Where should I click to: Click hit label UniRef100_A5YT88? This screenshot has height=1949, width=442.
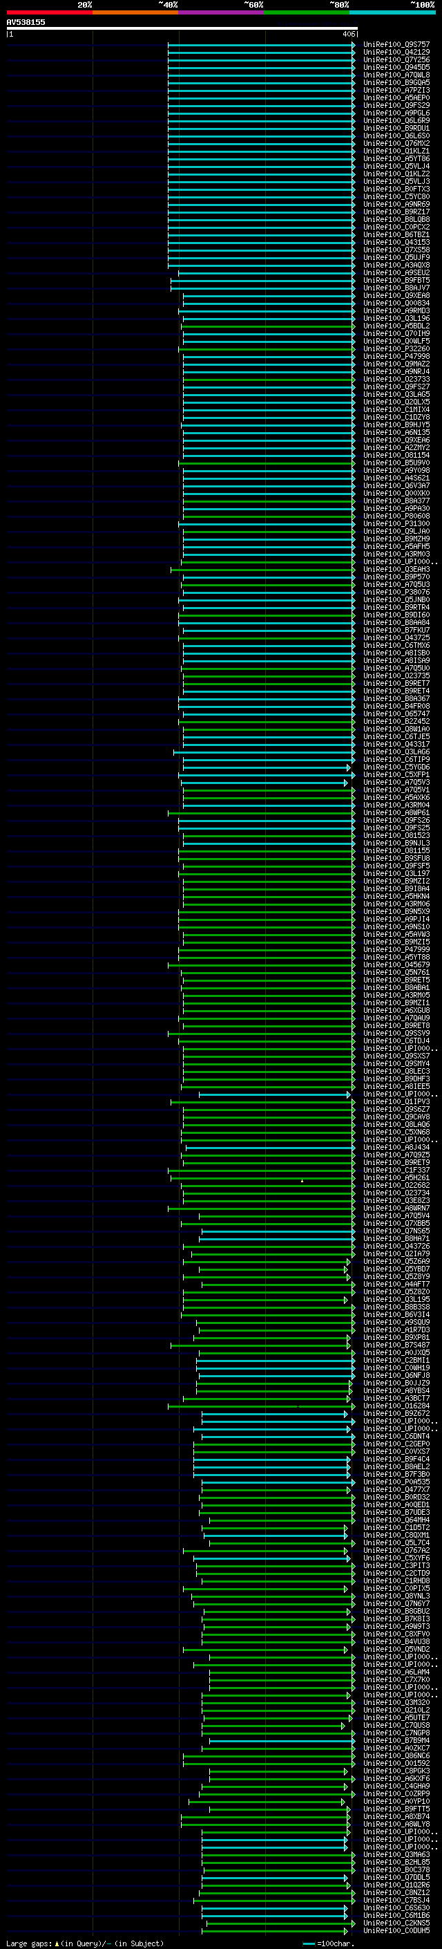(396, 957)
